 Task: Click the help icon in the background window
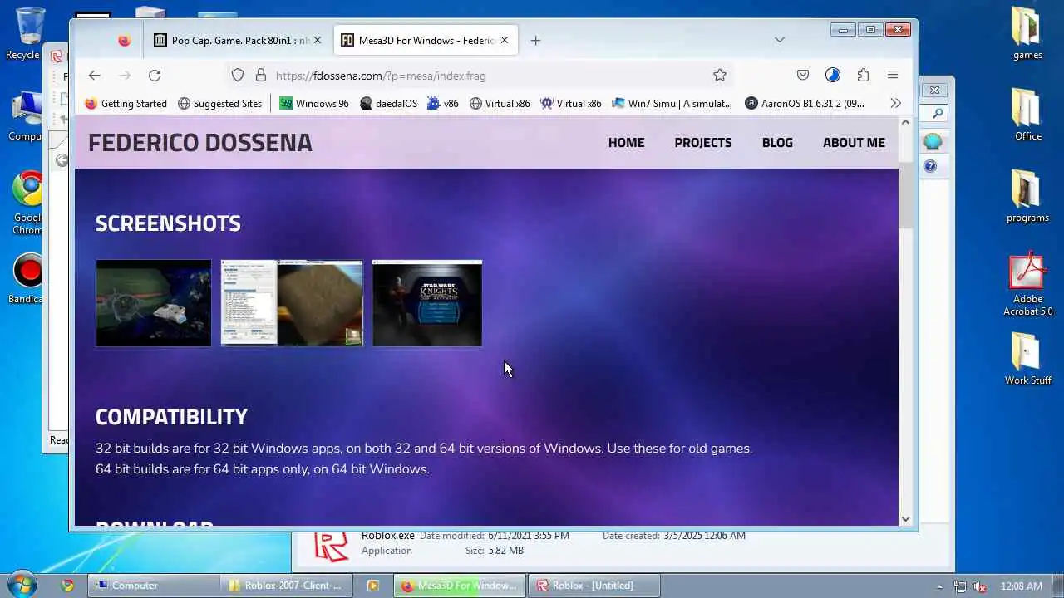(x=930, y=166)
